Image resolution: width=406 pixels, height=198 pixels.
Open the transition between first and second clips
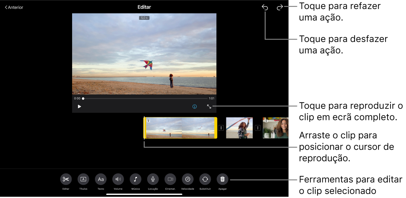point(221,128)
